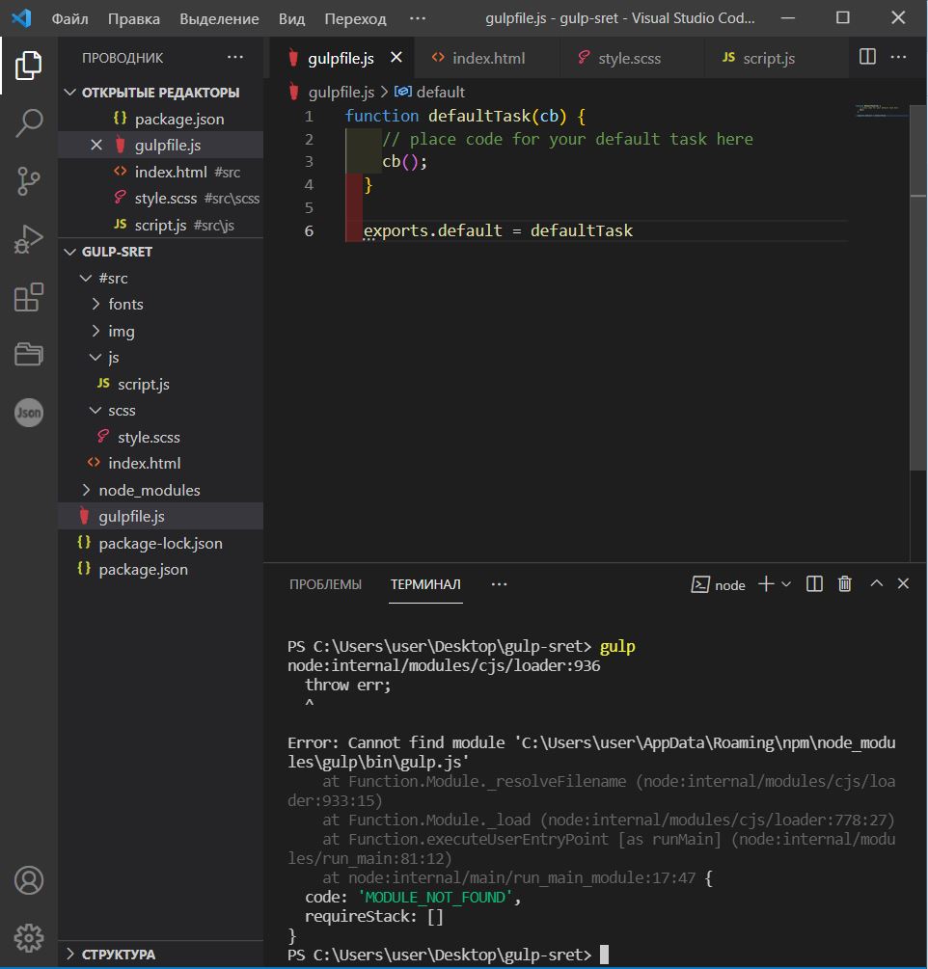
Task: Switch to the script.js editor tab
Action: [x=776, y=58]
